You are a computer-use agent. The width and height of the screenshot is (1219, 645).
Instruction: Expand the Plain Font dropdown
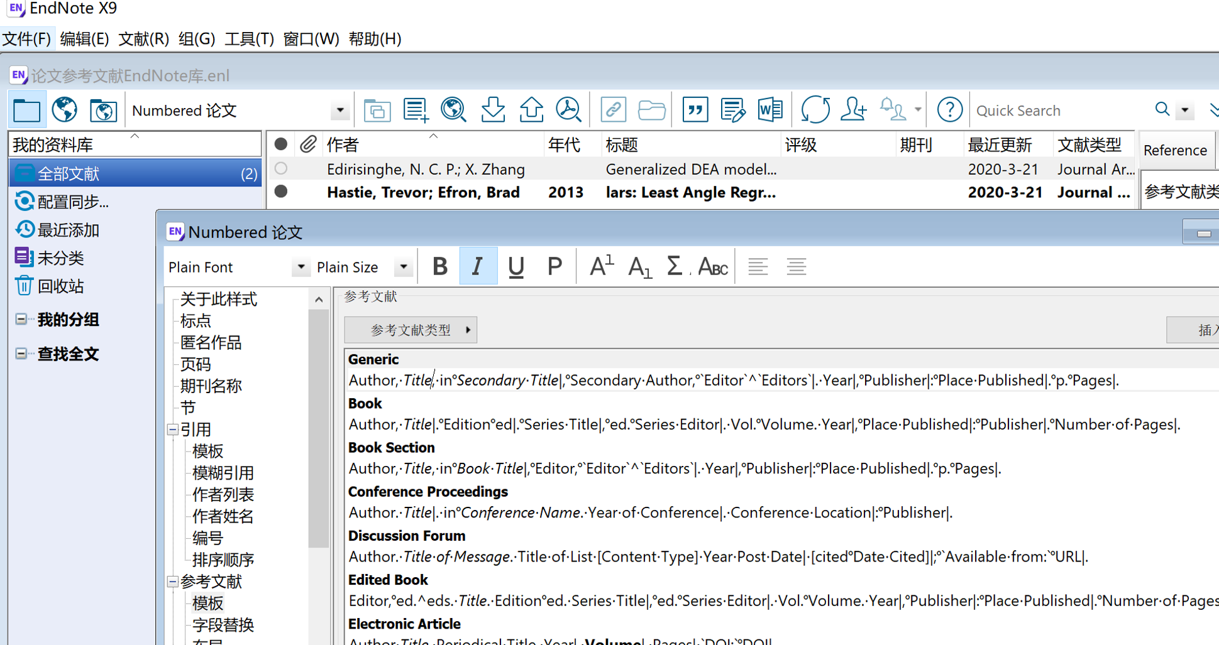[x=301, y=267]
